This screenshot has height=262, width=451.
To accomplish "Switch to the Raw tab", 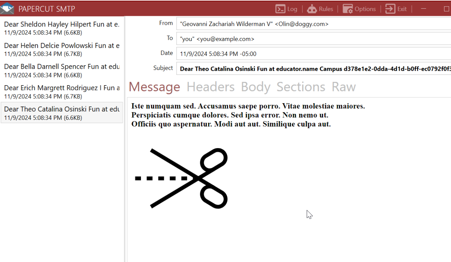I will pyautogui.click(x=344, y=87).
